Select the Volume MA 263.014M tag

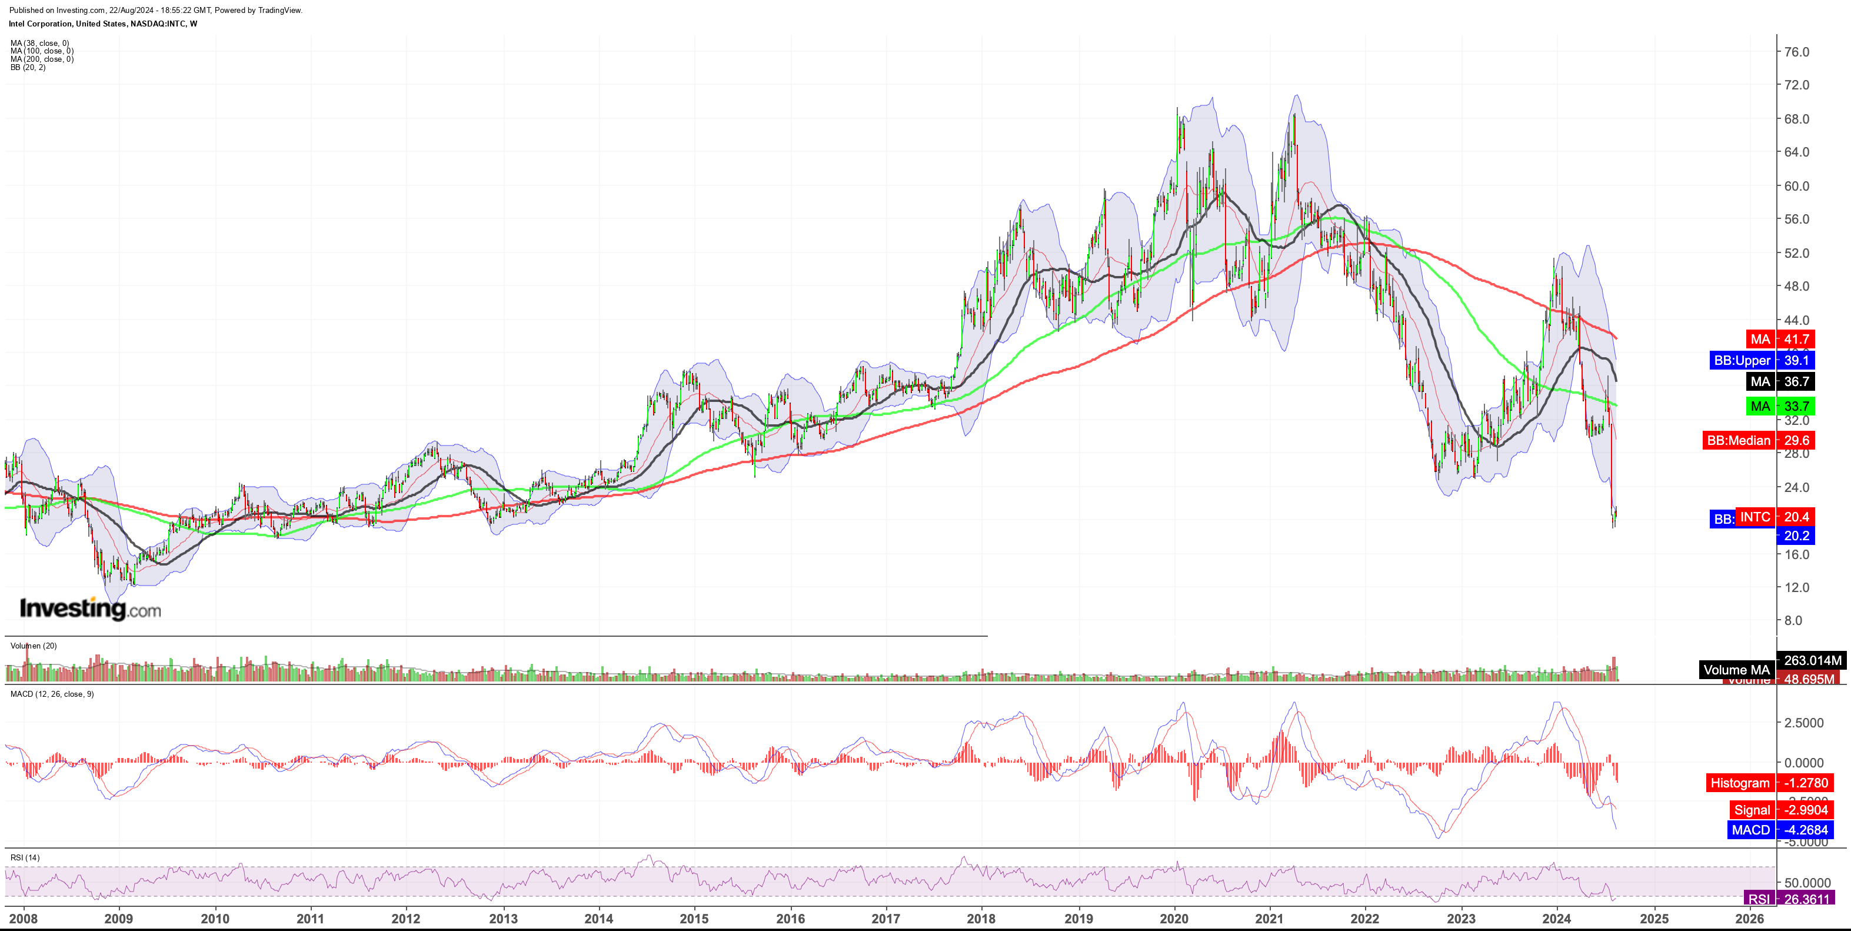[1773, 665]
